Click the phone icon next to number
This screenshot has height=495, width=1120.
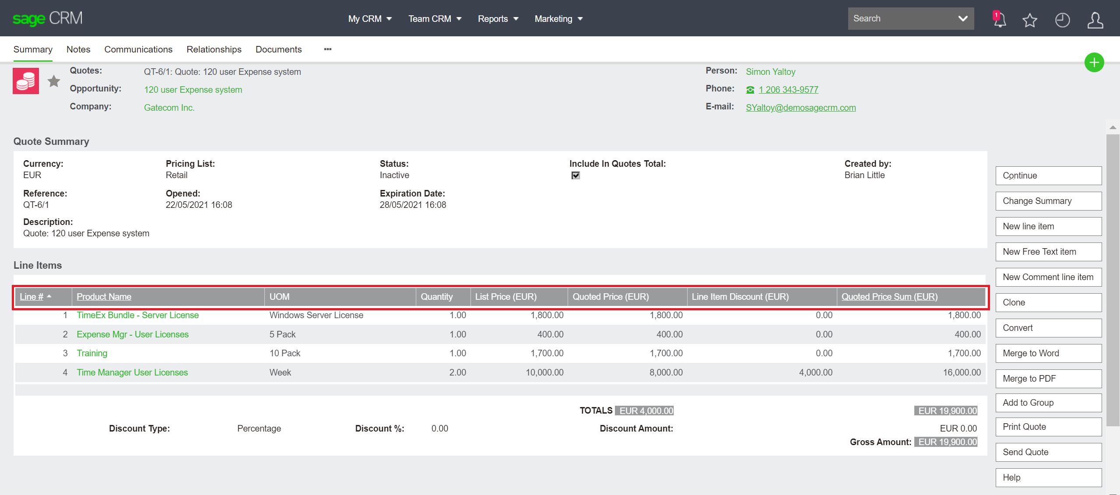(750, 90)
